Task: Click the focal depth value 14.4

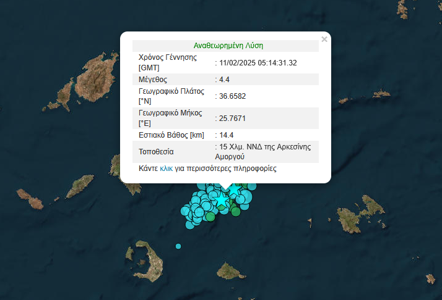Action: pos(226,135)
